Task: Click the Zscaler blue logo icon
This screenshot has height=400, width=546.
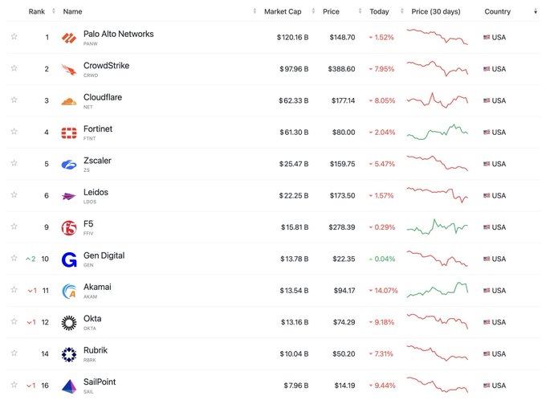Action: (68, 165)
